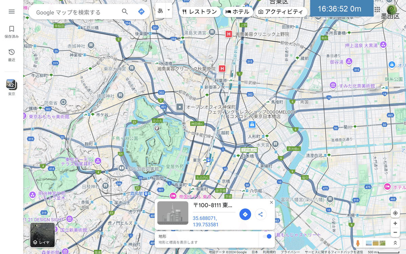Filter by アクティビティ category chip

coord(281,12)
